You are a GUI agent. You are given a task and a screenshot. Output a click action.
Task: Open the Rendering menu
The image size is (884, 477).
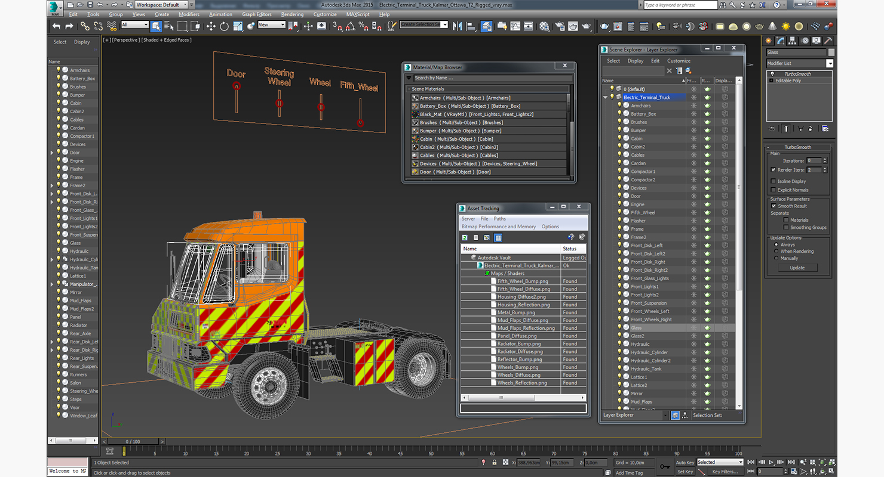pyautogui.click(x=292, y=14)
